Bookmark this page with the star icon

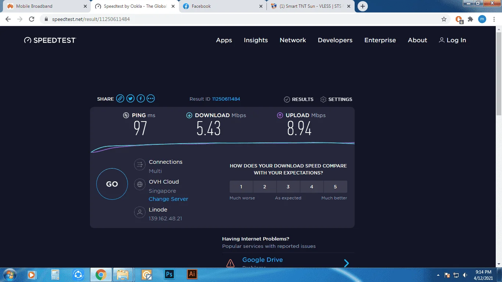pyautogui.click(x=444, y=19)
